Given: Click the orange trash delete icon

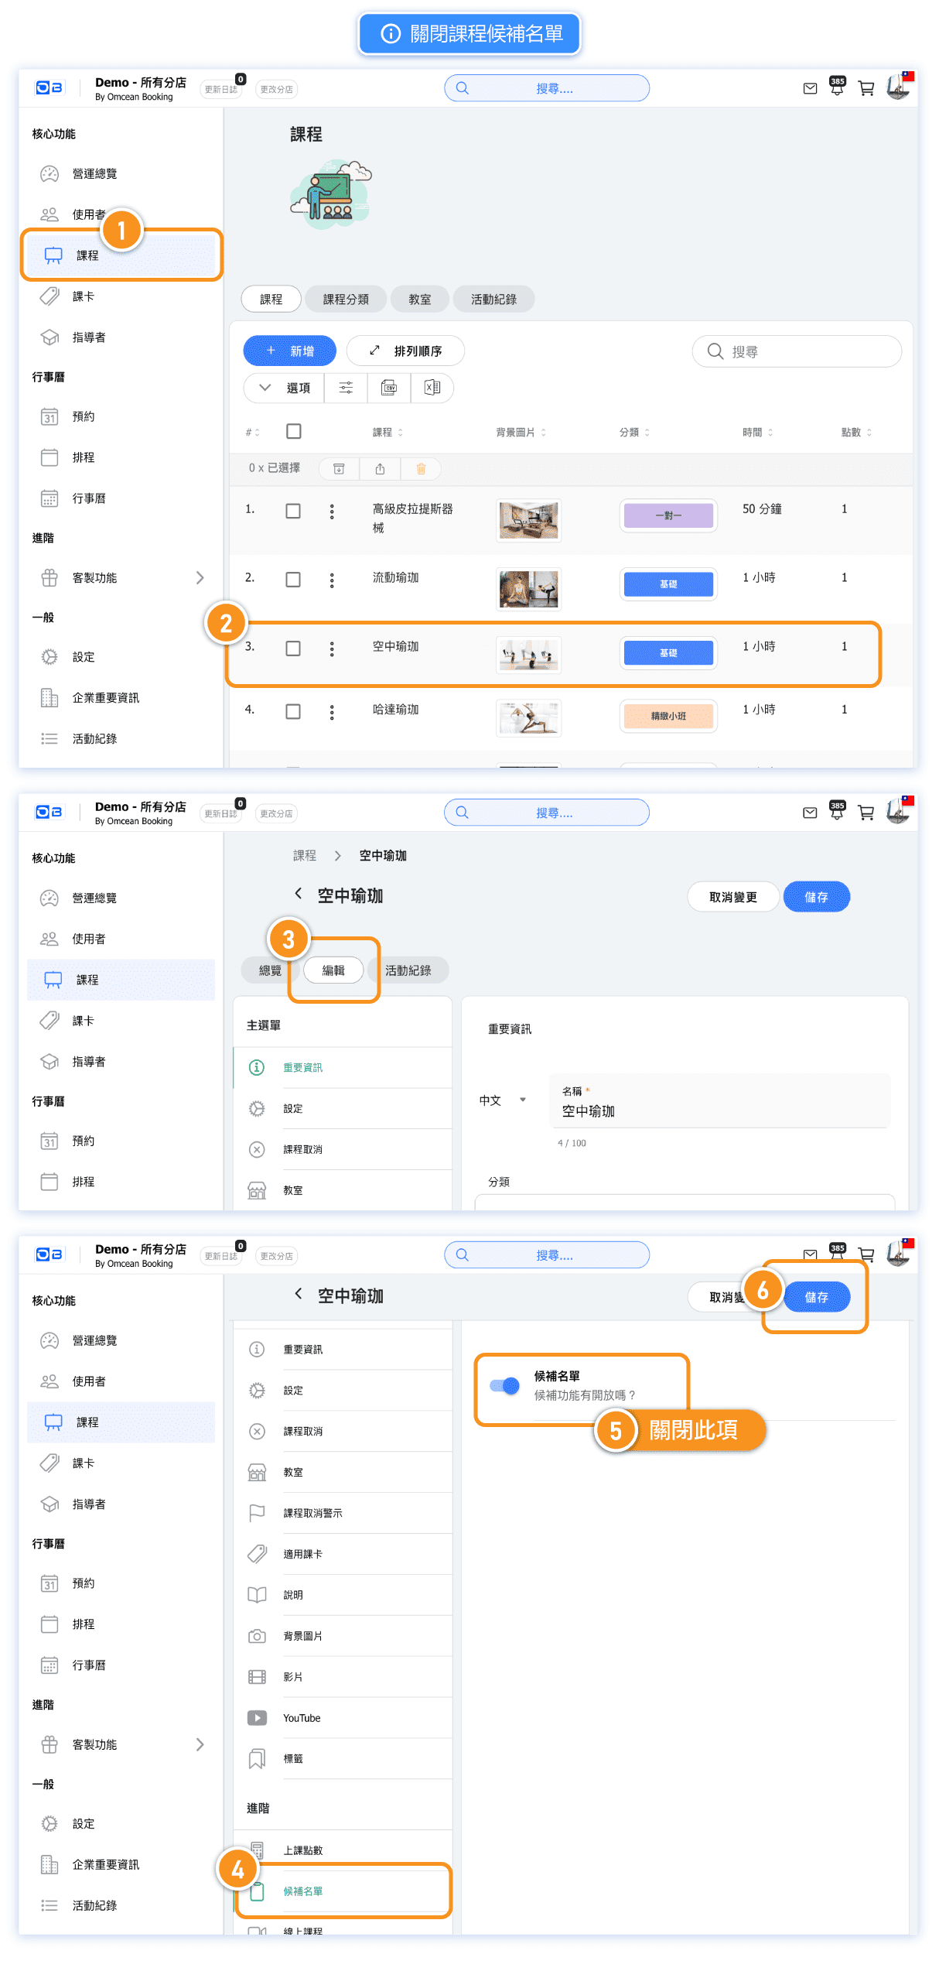Looking at the screenshot, I should click(421, 468).
